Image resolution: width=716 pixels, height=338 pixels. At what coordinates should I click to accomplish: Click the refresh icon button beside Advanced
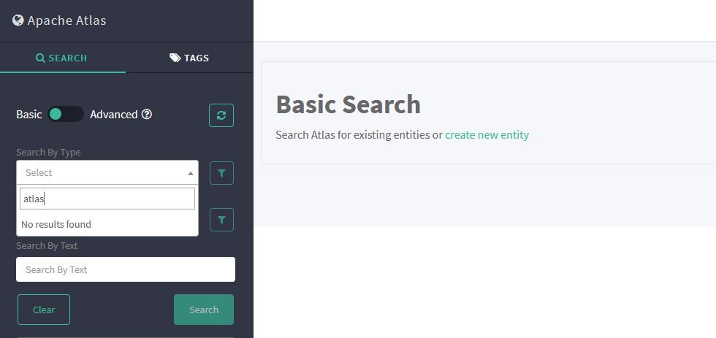(x=221, y=115)
